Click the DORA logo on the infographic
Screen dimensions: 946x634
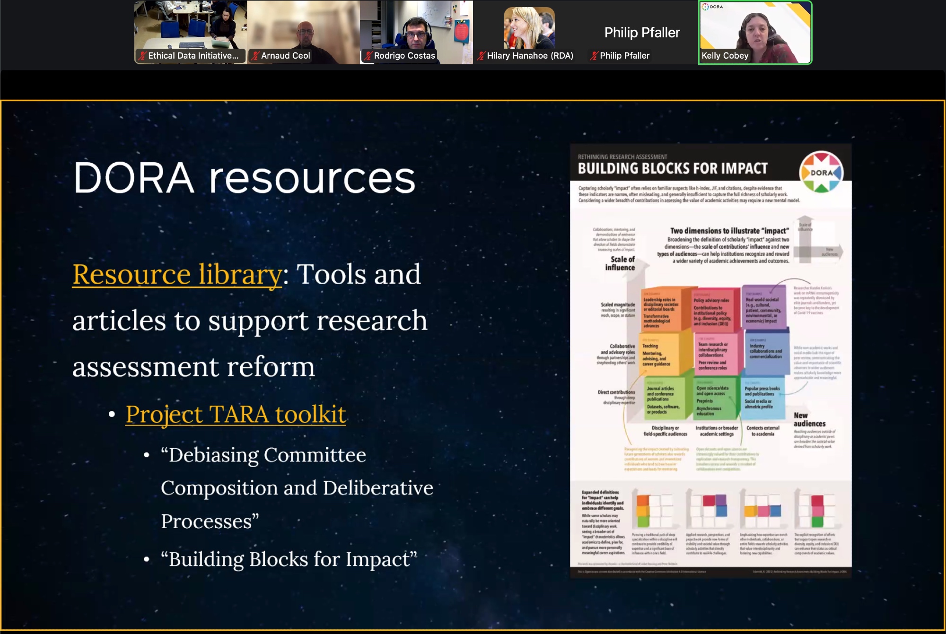coord(821,172)
